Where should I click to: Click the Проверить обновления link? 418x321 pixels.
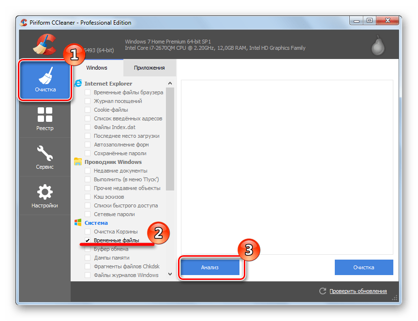(358, 291)
